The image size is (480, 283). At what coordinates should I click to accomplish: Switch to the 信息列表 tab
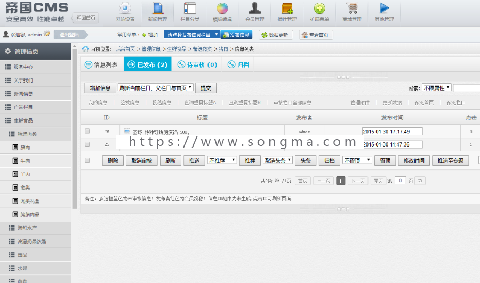(101, 64)
